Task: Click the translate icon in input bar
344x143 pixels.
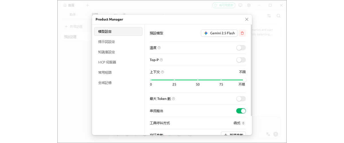Action: click(268, 134)
